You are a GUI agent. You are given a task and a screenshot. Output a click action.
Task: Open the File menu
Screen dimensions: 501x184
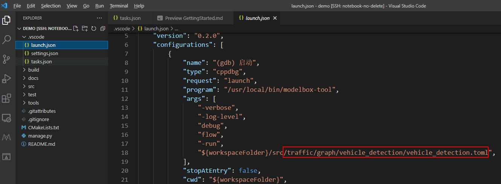coord(17,6)
